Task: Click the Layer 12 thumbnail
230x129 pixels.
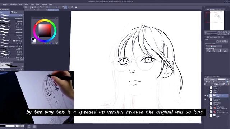Action: pos(211,100)
